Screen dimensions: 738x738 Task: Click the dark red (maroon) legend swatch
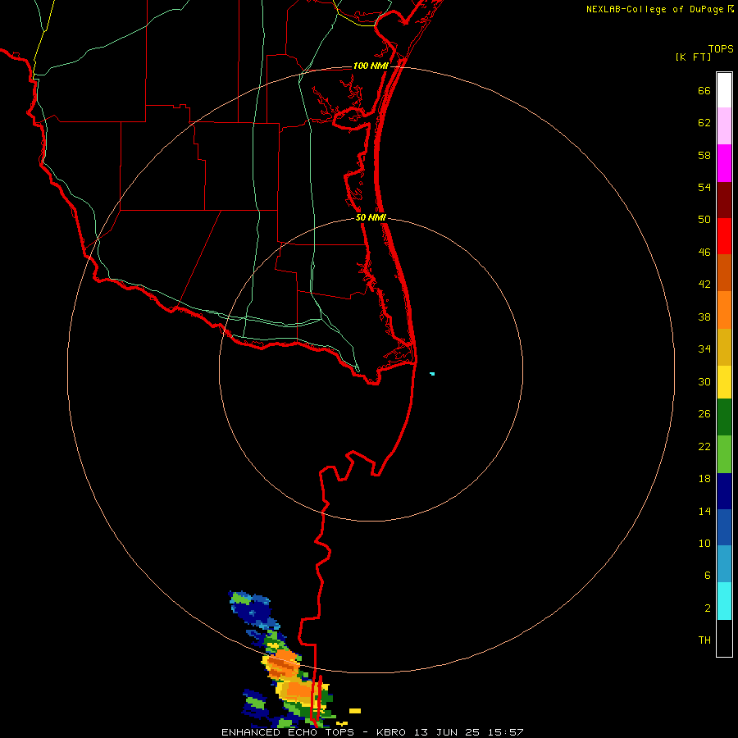pos(724,200)
